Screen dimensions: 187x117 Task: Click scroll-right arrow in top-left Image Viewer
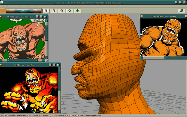click(44, 61)
